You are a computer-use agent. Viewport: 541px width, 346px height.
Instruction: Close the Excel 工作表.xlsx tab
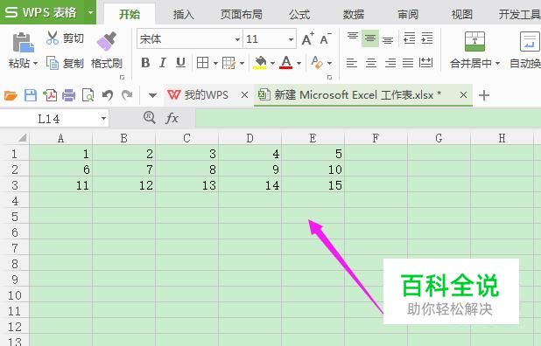463,95
